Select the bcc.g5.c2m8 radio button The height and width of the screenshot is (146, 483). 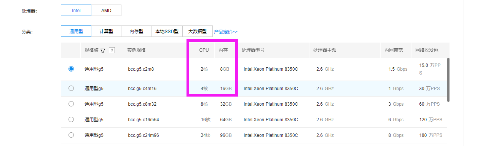tap(71, 69)
